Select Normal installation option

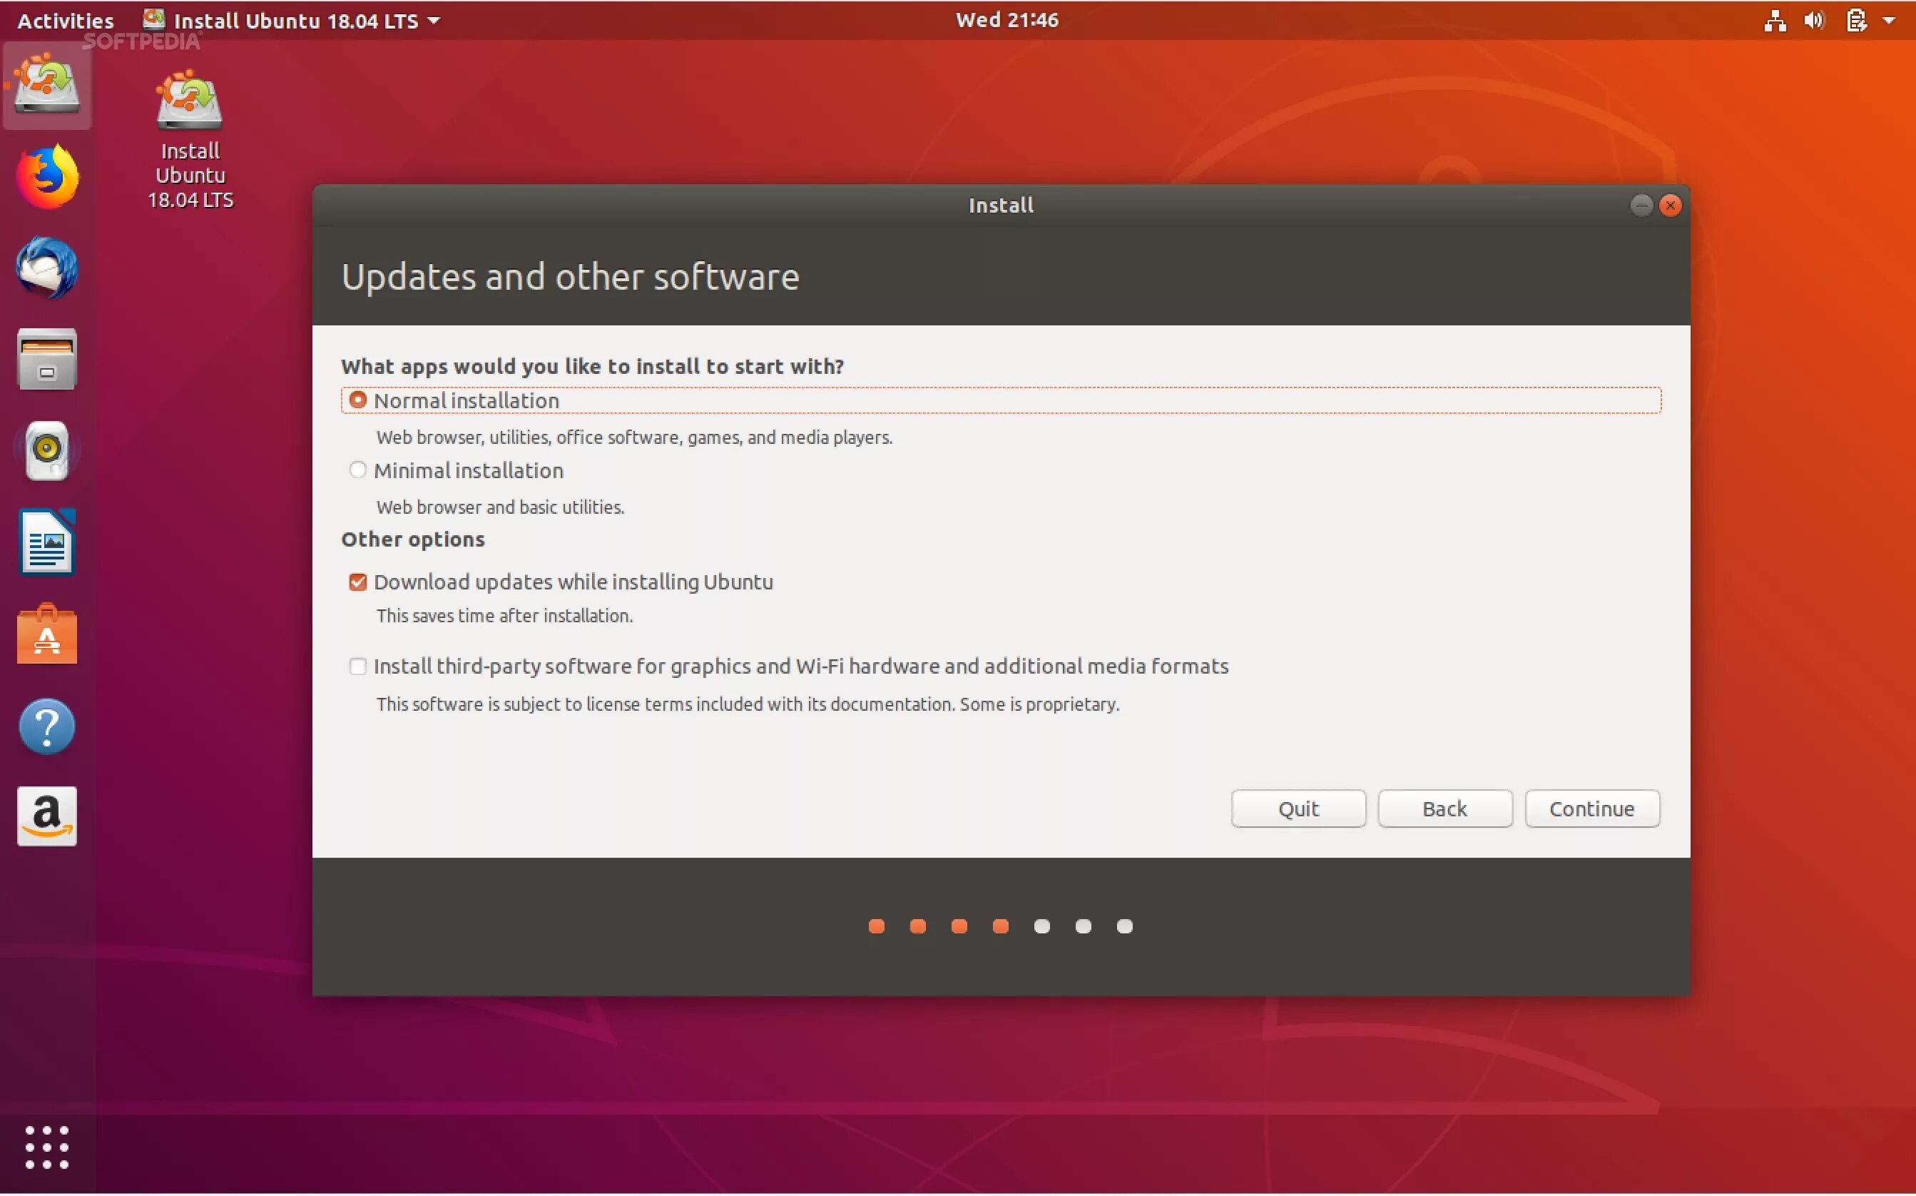[357, 400]
